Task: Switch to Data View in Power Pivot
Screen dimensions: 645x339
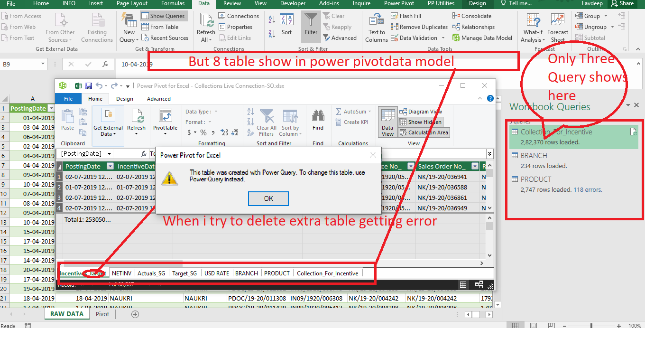Action: tap(387, 122)
